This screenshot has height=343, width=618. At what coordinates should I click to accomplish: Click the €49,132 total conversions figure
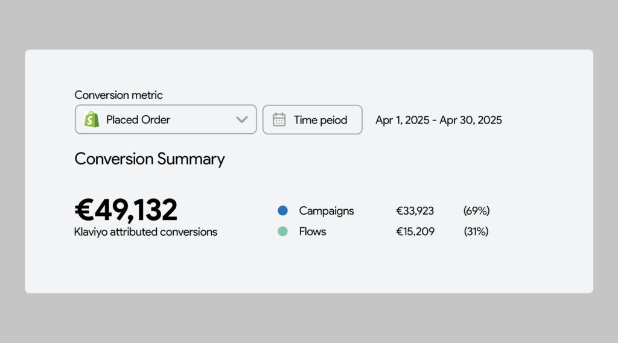[x=126, y=210]
